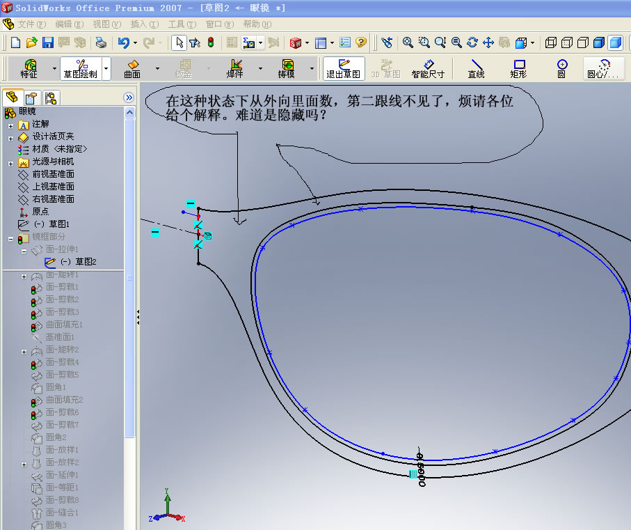Collapse the 面-拉伸1 feature
The image size is (631, 530).
(x=24, y=251)
